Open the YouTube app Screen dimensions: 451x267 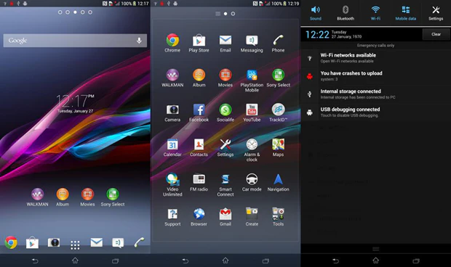[x=252, y=112]
